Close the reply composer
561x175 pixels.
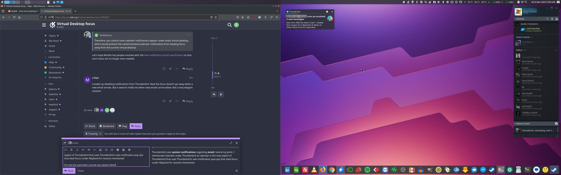(81, 171)
